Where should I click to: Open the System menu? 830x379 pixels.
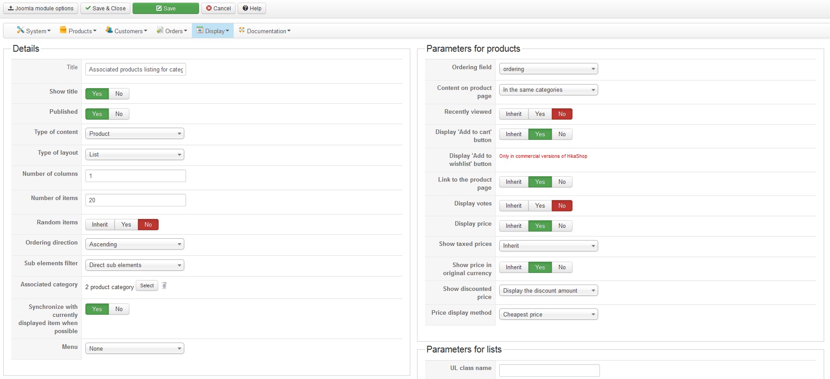pos(34,31)
